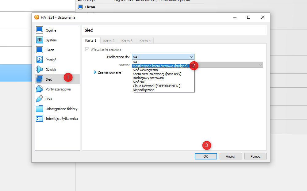Collapse the Podłączona do dropdown
Image resolution: width=307 pixels, height=191 pixels.
click(191, 57)
